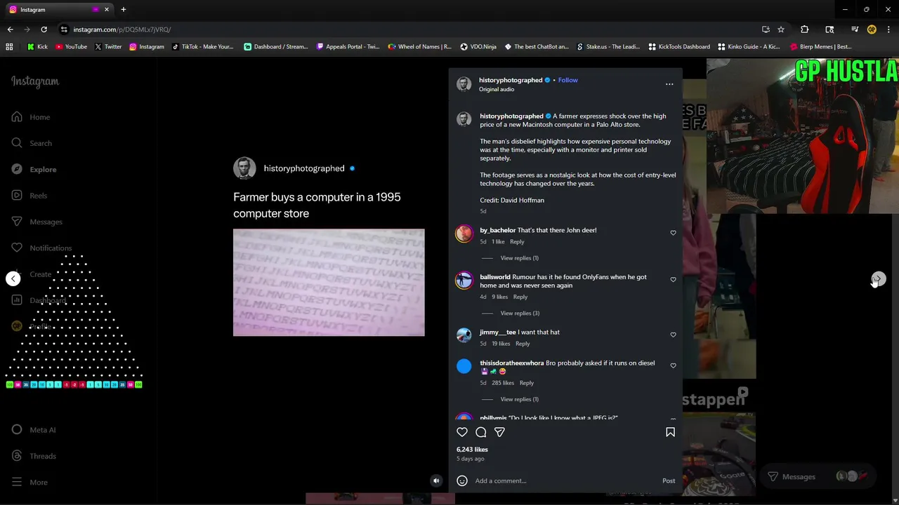The image size is (899, 505).
Task: Open the comment bubble icon
Action: (481, 432)
